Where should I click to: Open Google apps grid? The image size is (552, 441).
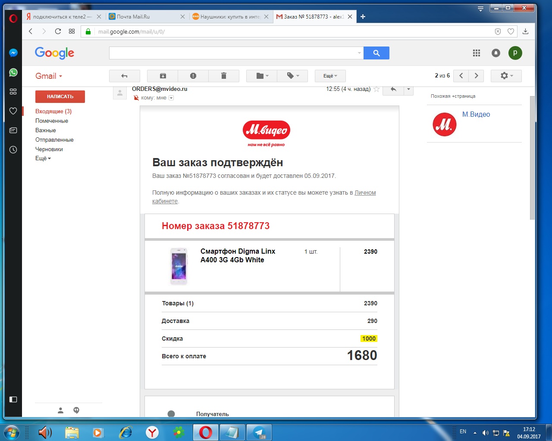point(477,53)
